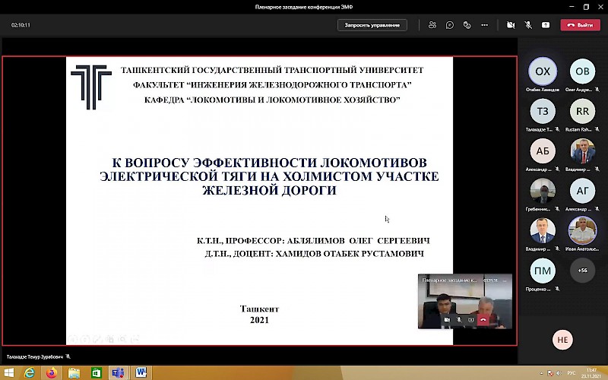Select the ПМ participant avatar
The width and height of the screenshot is (608, 380).
coord(543,270)
